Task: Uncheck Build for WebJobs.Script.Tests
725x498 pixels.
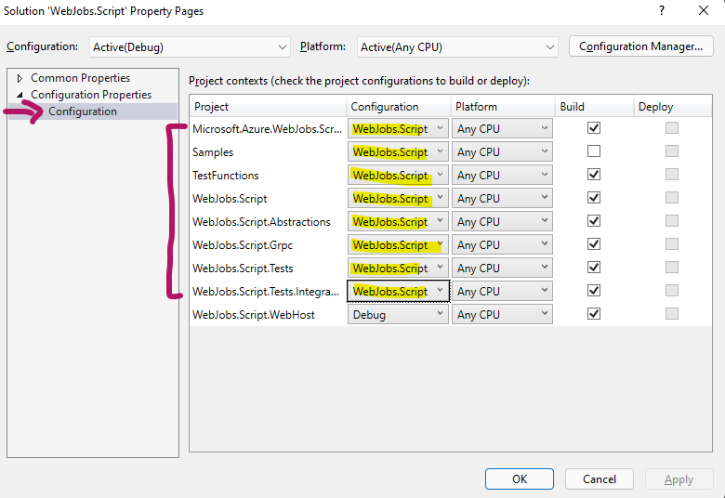Action: click(594, 268)
